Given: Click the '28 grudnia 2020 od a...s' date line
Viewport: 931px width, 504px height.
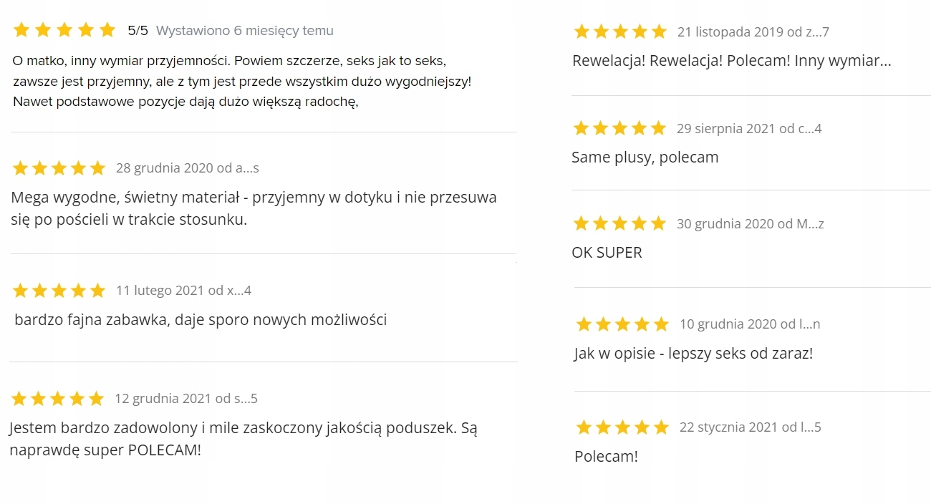Looking at the screenshot, I should click(187, 168).
